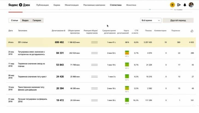Open the notifications bell icon
199x113 pixels.
pos(185,5)
